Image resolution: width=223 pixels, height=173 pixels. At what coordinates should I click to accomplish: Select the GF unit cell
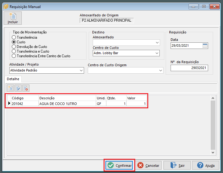tap(101, 104)
